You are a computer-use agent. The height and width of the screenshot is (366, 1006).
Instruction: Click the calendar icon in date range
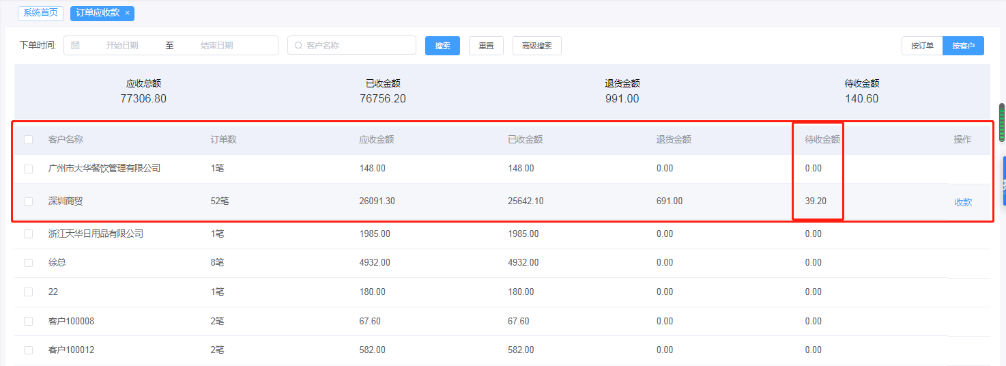75,46
